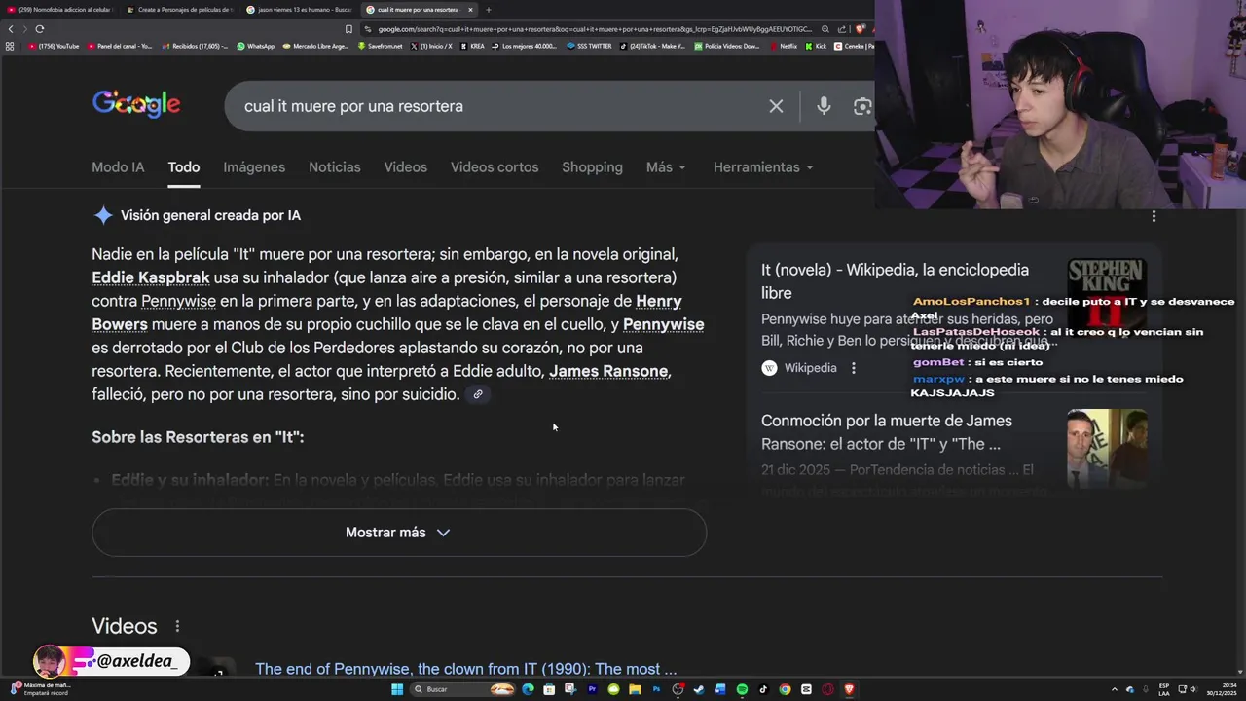Open Google Chrome from the taskbar

785,689
